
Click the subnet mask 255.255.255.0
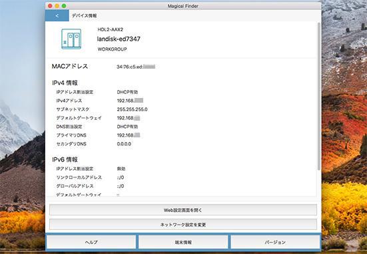click(133, 109)
